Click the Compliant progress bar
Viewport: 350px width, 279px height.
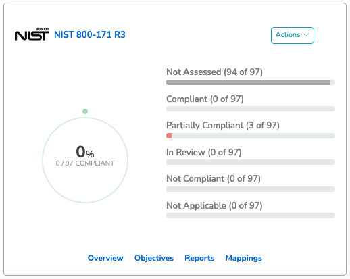click(x=251, y=109)
